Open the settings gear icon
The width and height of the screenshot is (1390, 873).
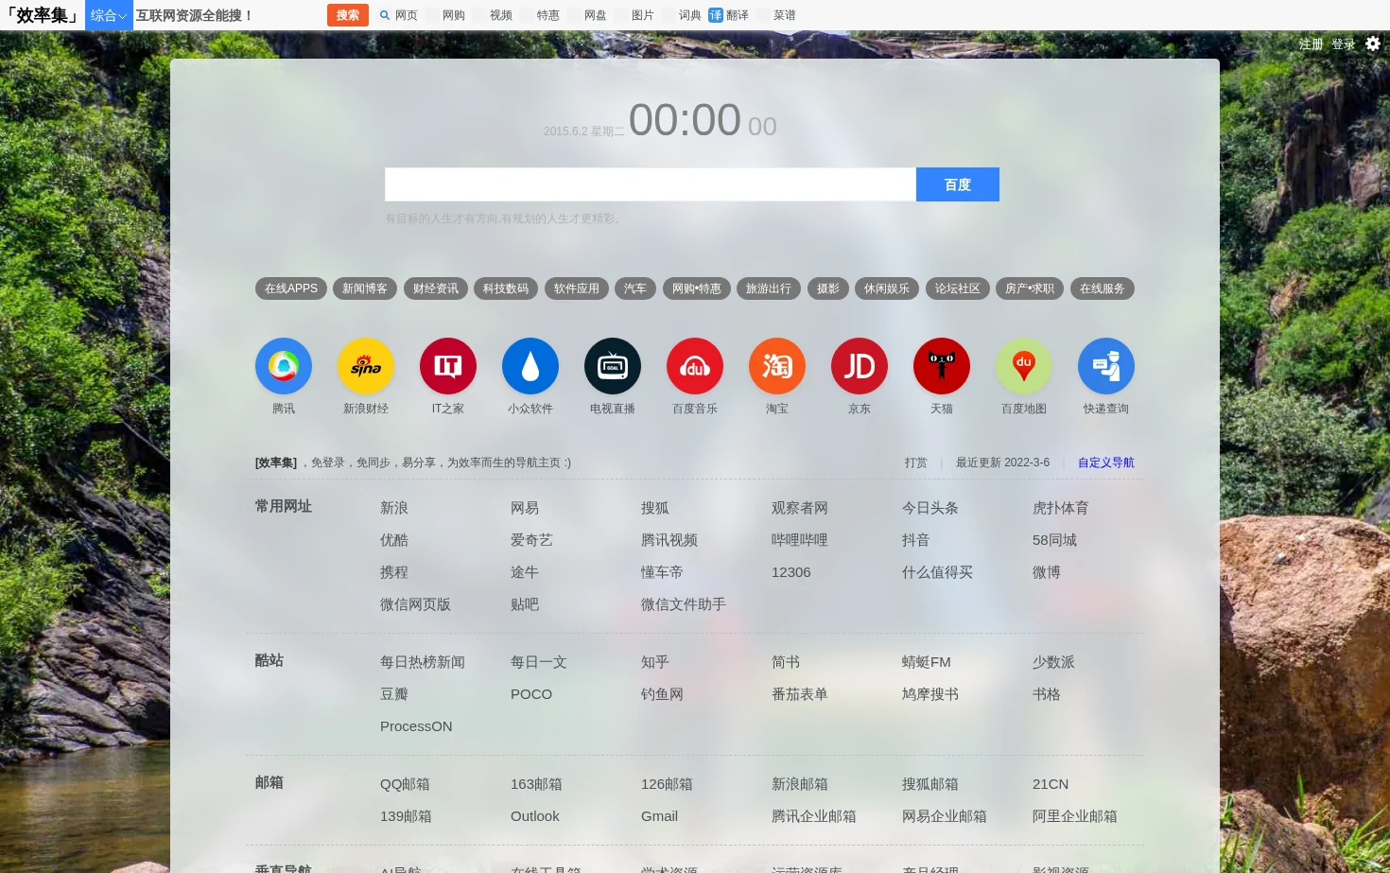pyautogui.click(x=1373, y=44)
